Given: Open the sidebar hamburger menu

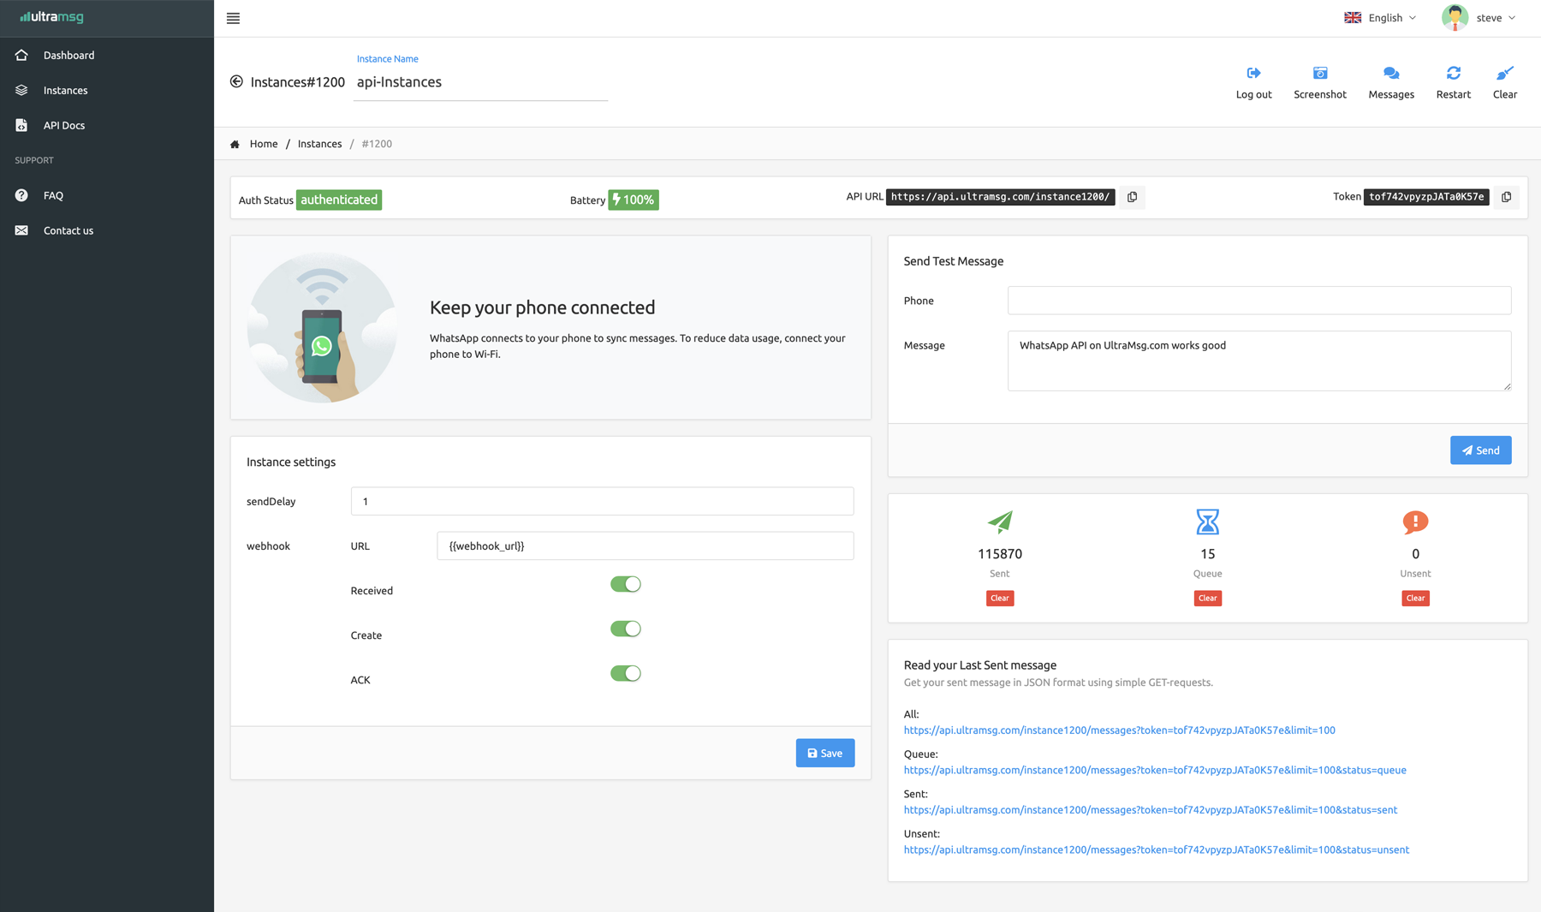Looking at the screenshot, I should coord(232,18).
